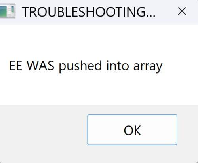Click the word 'pushed' in dialog text

(x=80, y=66)
